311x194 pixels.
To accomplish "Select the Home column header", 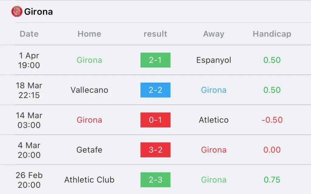I will (89, 34).
